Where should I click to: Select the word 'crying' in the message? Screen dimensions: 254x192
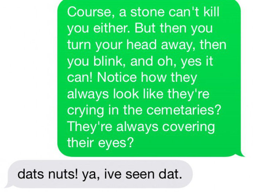(86, 111)
